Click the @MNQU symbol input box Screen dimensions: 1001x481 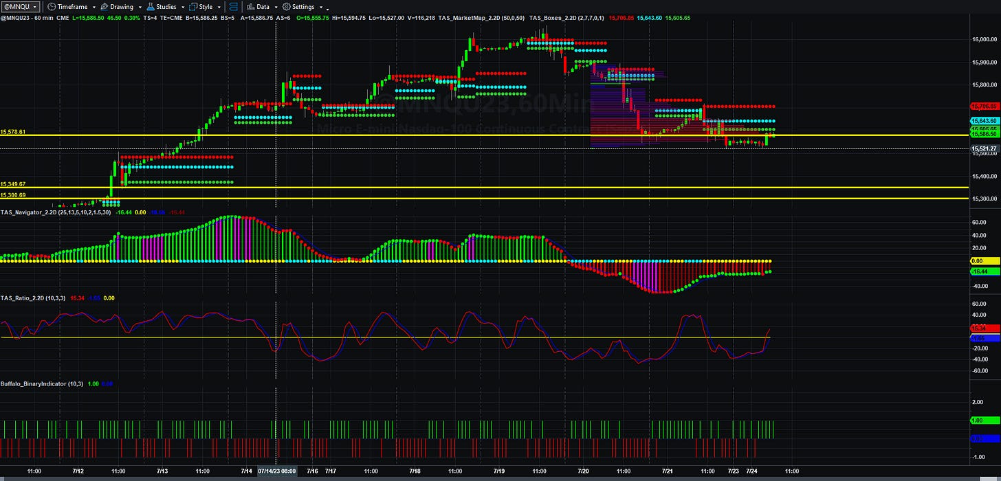(x=21, y=7)
